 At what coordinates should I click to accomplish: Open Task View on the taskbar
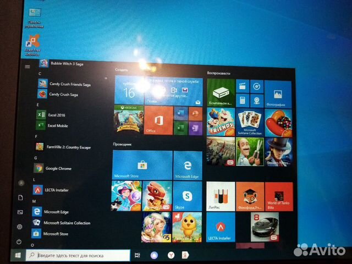tap(137, 255)
